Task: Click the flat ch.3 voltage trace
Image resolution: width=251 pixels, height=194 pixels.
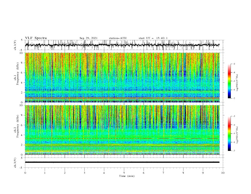Action: pyautogui.click(x=122, y=162)
